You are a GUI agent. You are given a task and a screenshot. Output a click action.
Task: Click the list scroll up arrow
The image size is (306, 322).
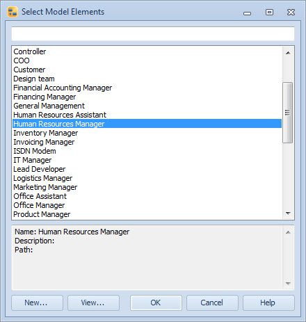288,53
